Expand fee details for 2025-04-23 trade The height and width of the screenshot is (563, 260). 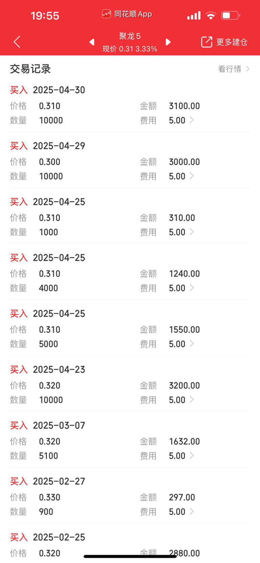pyautogui.click(x=192, y=399)
